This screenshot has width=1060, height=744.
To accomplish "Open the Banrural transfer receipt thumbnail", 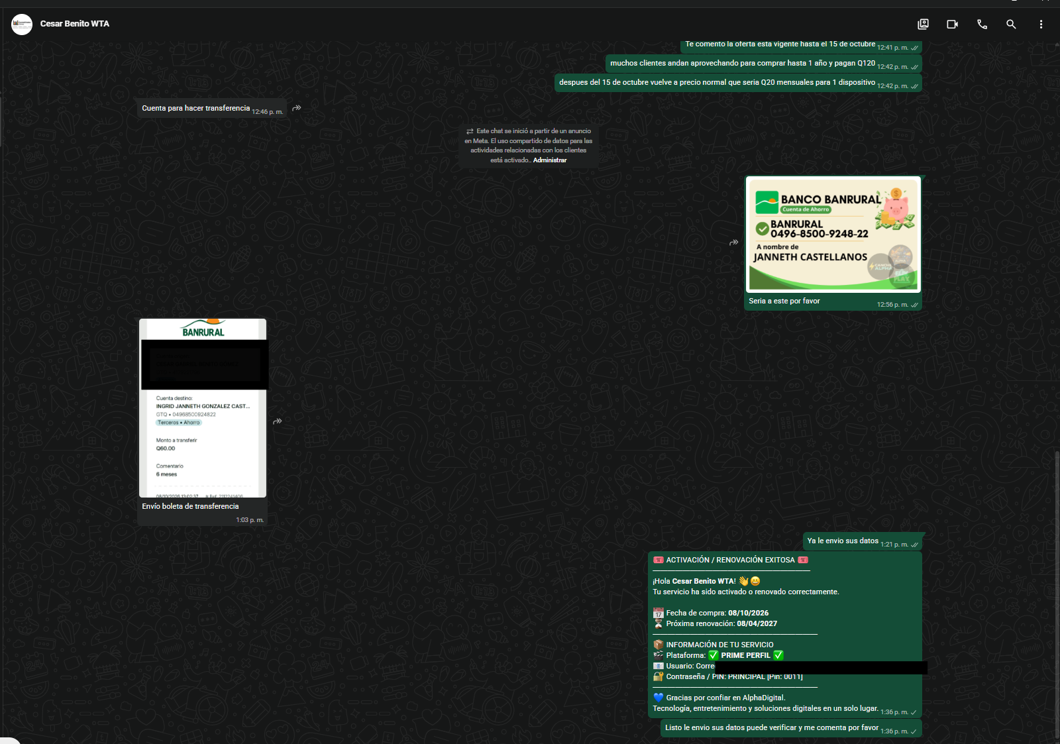I will (x=203, y=407).
